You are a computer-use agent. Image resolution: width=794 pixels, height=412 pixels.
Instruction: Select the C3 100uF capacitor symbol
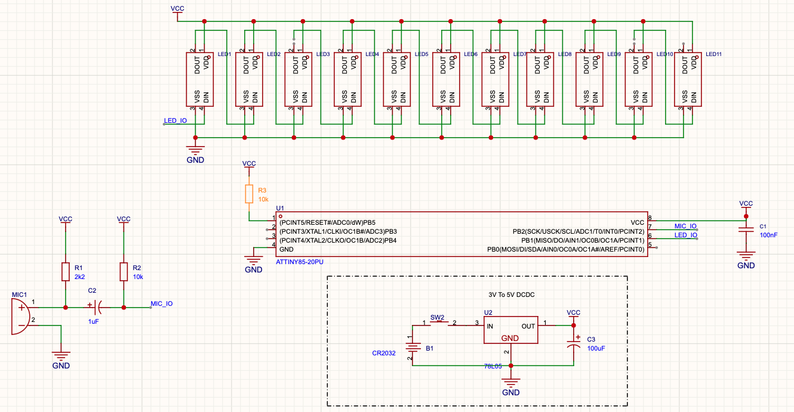[x=573, y=344]
